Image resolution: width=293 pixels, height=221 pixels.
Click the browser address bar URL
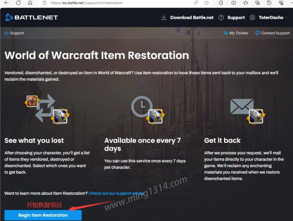(x=87, y=3)
